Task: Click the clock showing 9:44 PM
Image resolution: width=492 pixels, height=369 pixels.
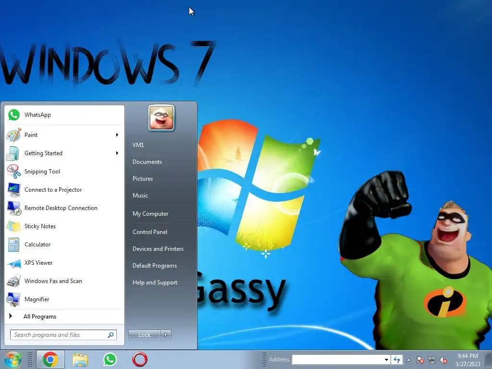Action: pos(467,356)
